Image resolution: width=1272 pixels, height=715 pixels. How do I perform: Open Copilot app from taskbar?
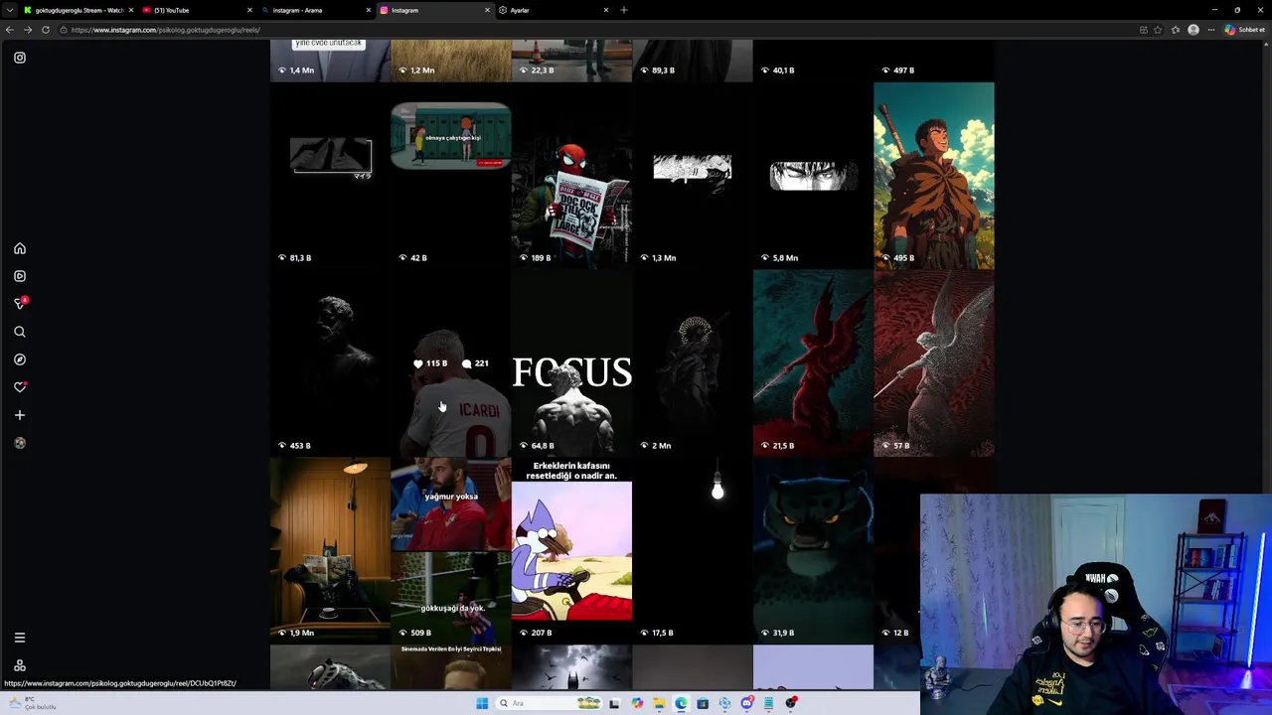[x=637, y=703]
